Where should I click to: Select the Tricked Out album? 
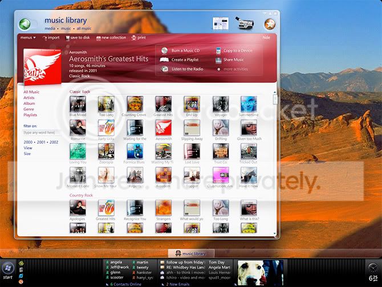[249, 153]
